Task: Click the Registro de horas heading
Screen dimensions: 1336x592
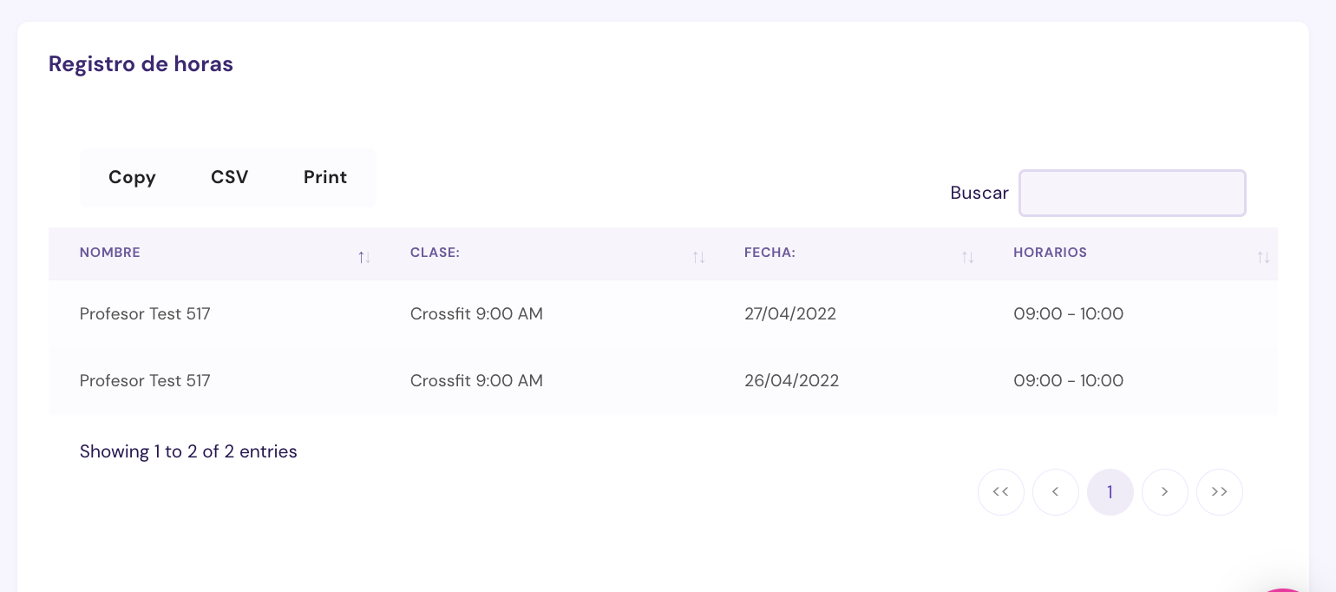Action: coord(141,64)
